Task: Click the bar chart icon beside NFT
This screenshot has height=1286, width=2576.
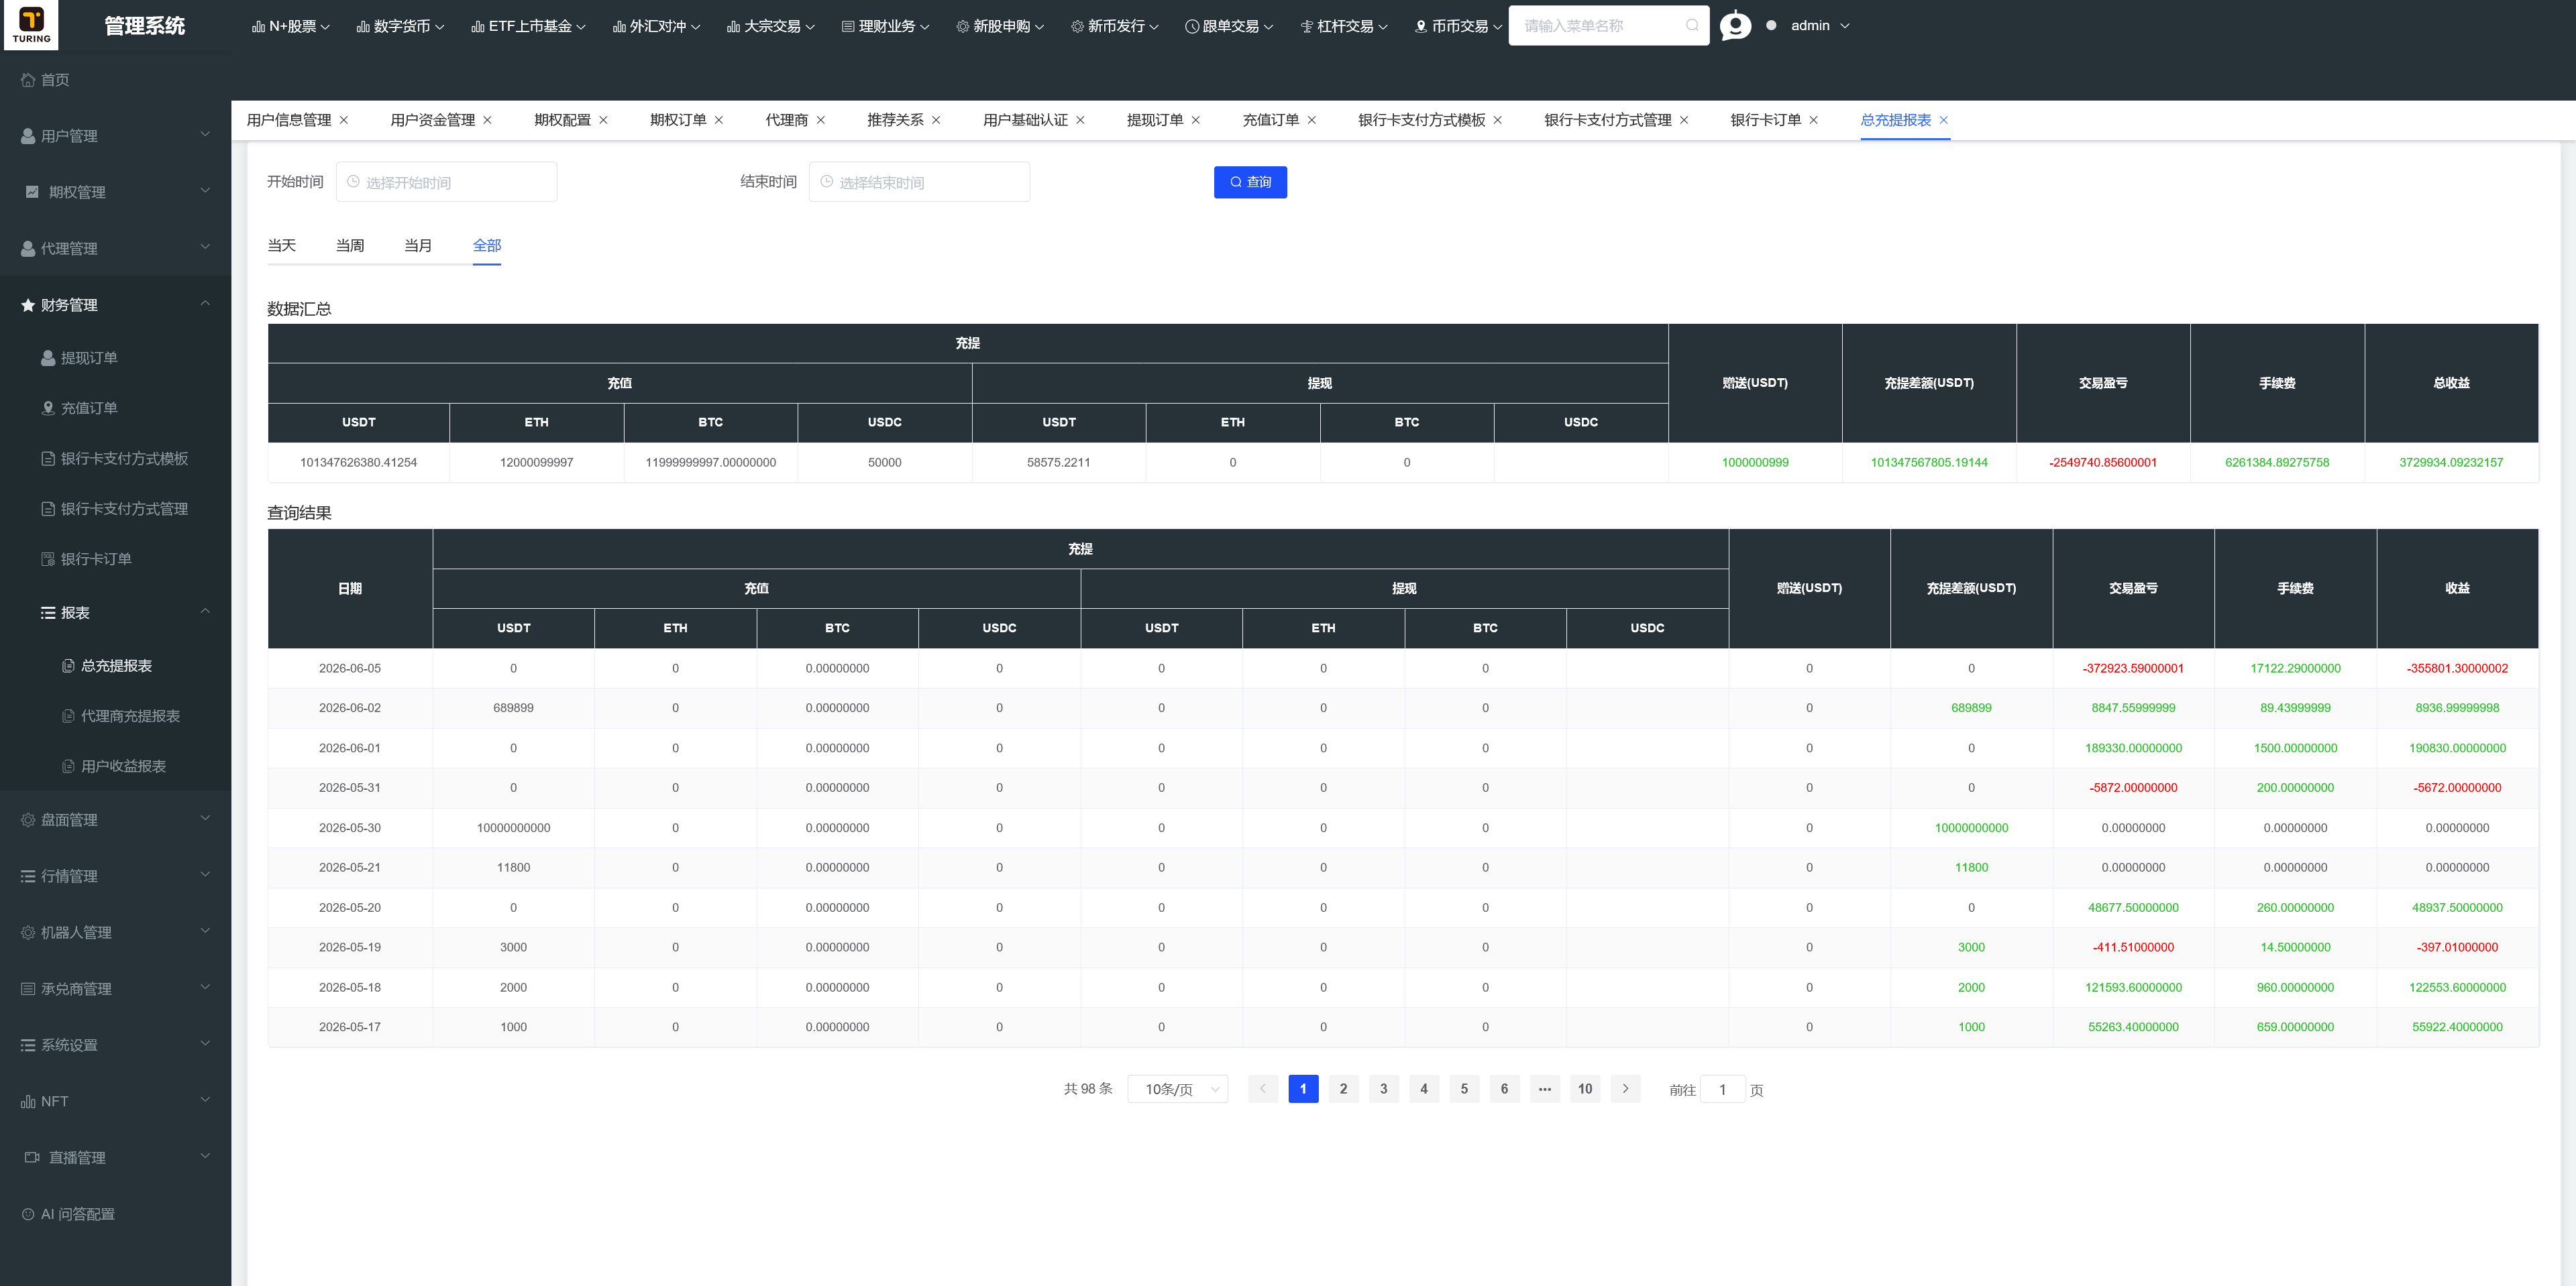Action: pyautogui.click(x=28, y=1101)
